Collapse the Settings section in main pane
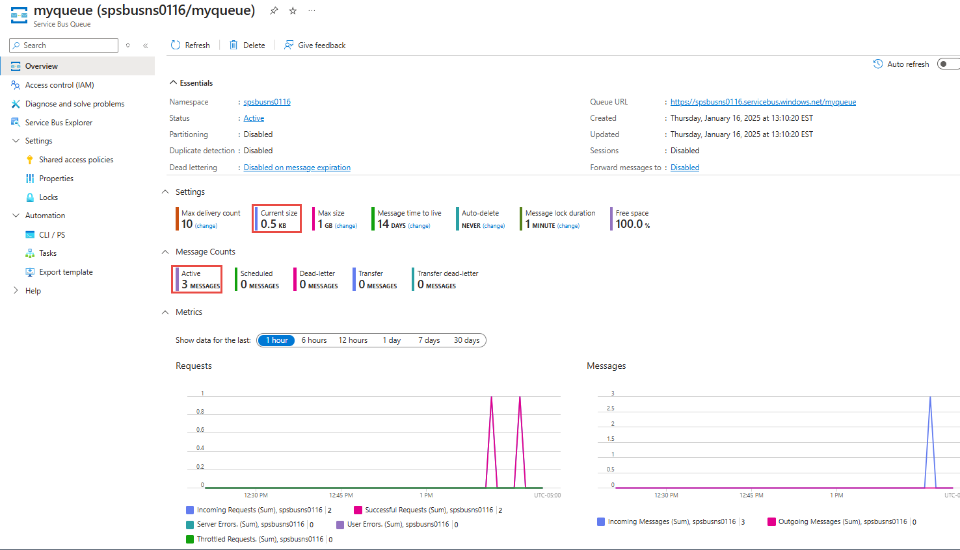This screenshot has height=550, width=960. pyautogui.click(x=165, y=192)
